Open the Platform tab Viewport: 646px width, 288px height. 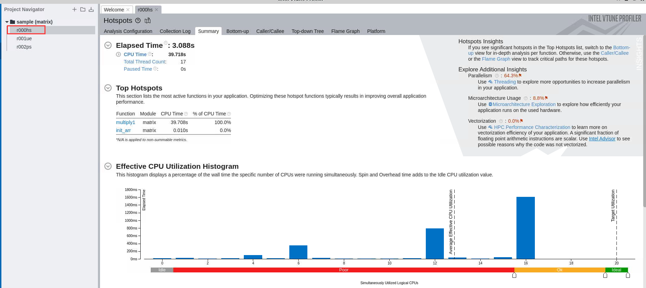click(x=376, y=31)
